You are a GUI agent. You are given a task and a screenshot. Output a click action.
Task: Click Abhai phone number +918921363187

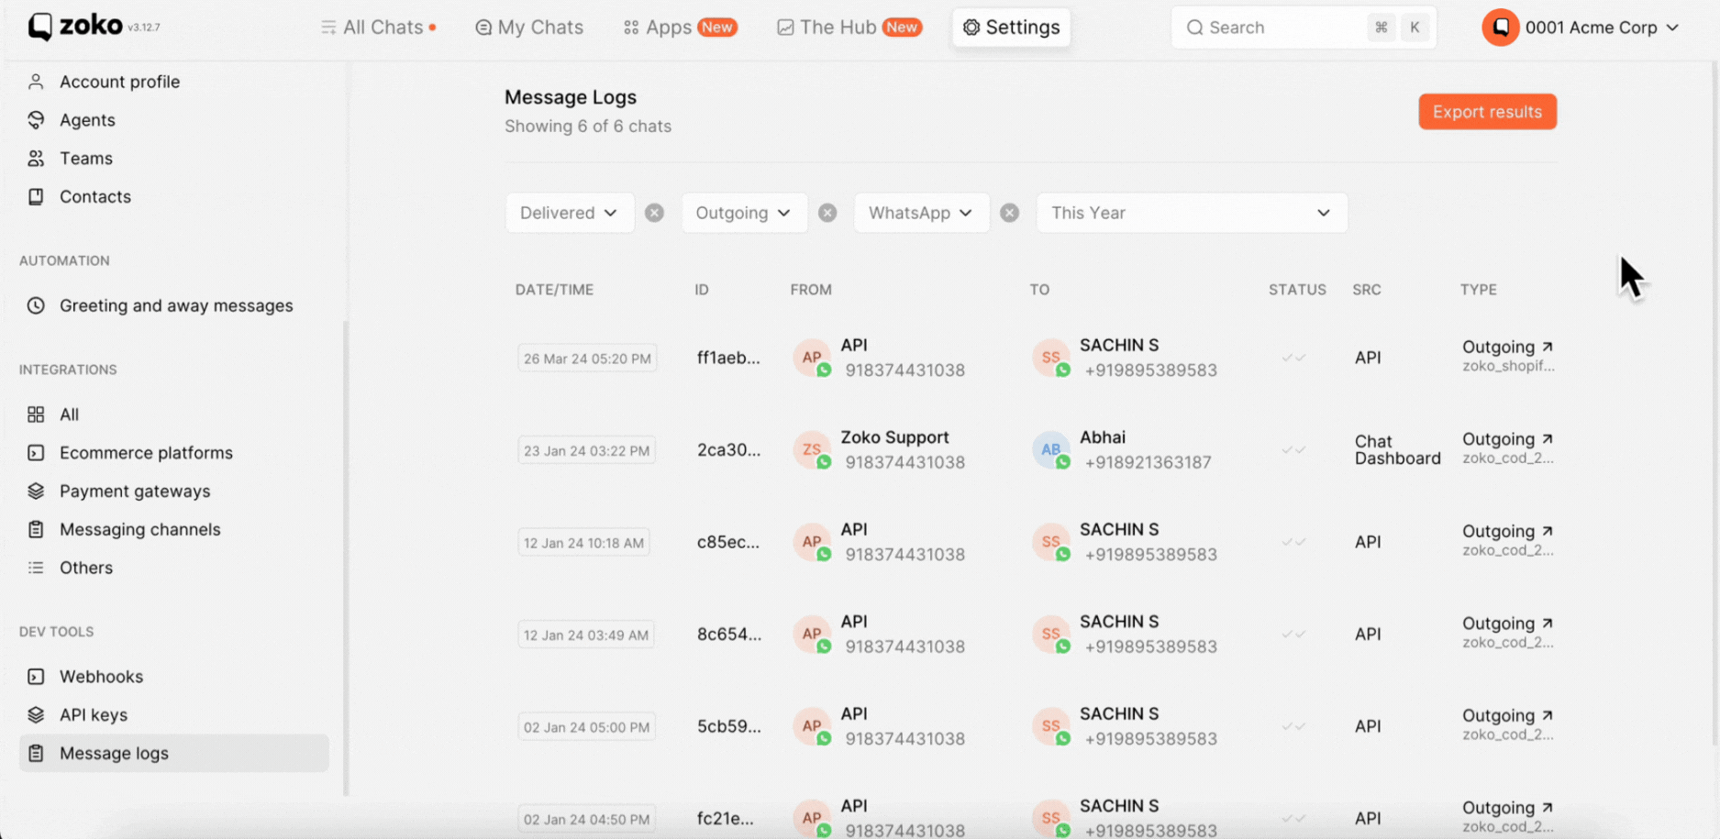click(x=1148, y=463)
